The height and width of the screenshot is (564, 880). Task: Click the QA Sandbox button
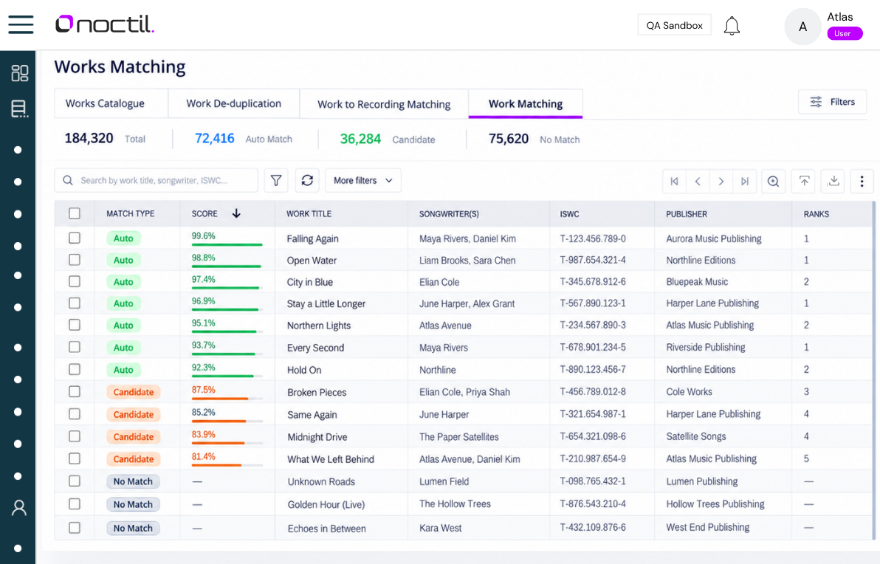tap(674, 25)
